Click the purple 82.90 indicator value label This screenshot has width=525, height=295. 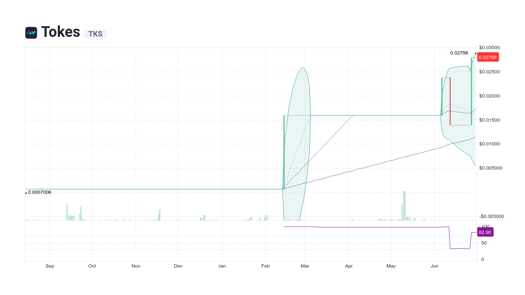pyautogui.click(x=485, y=232)
